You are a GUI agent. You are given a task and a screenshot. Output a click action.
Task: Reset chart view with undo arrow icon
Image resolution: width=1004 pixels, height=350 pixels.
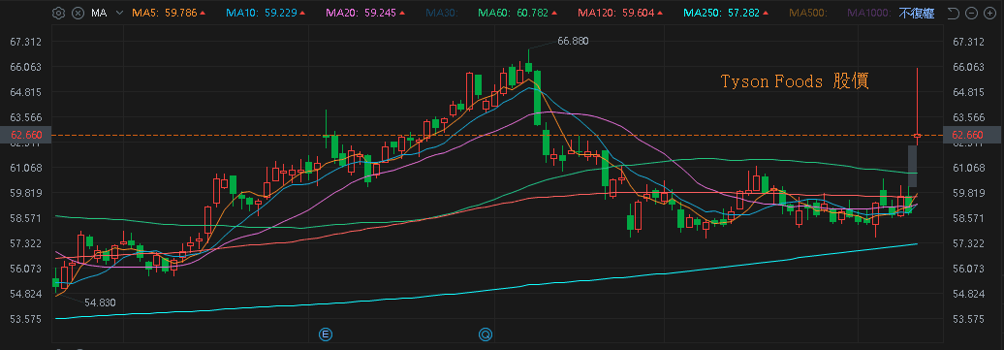(953, 13)
